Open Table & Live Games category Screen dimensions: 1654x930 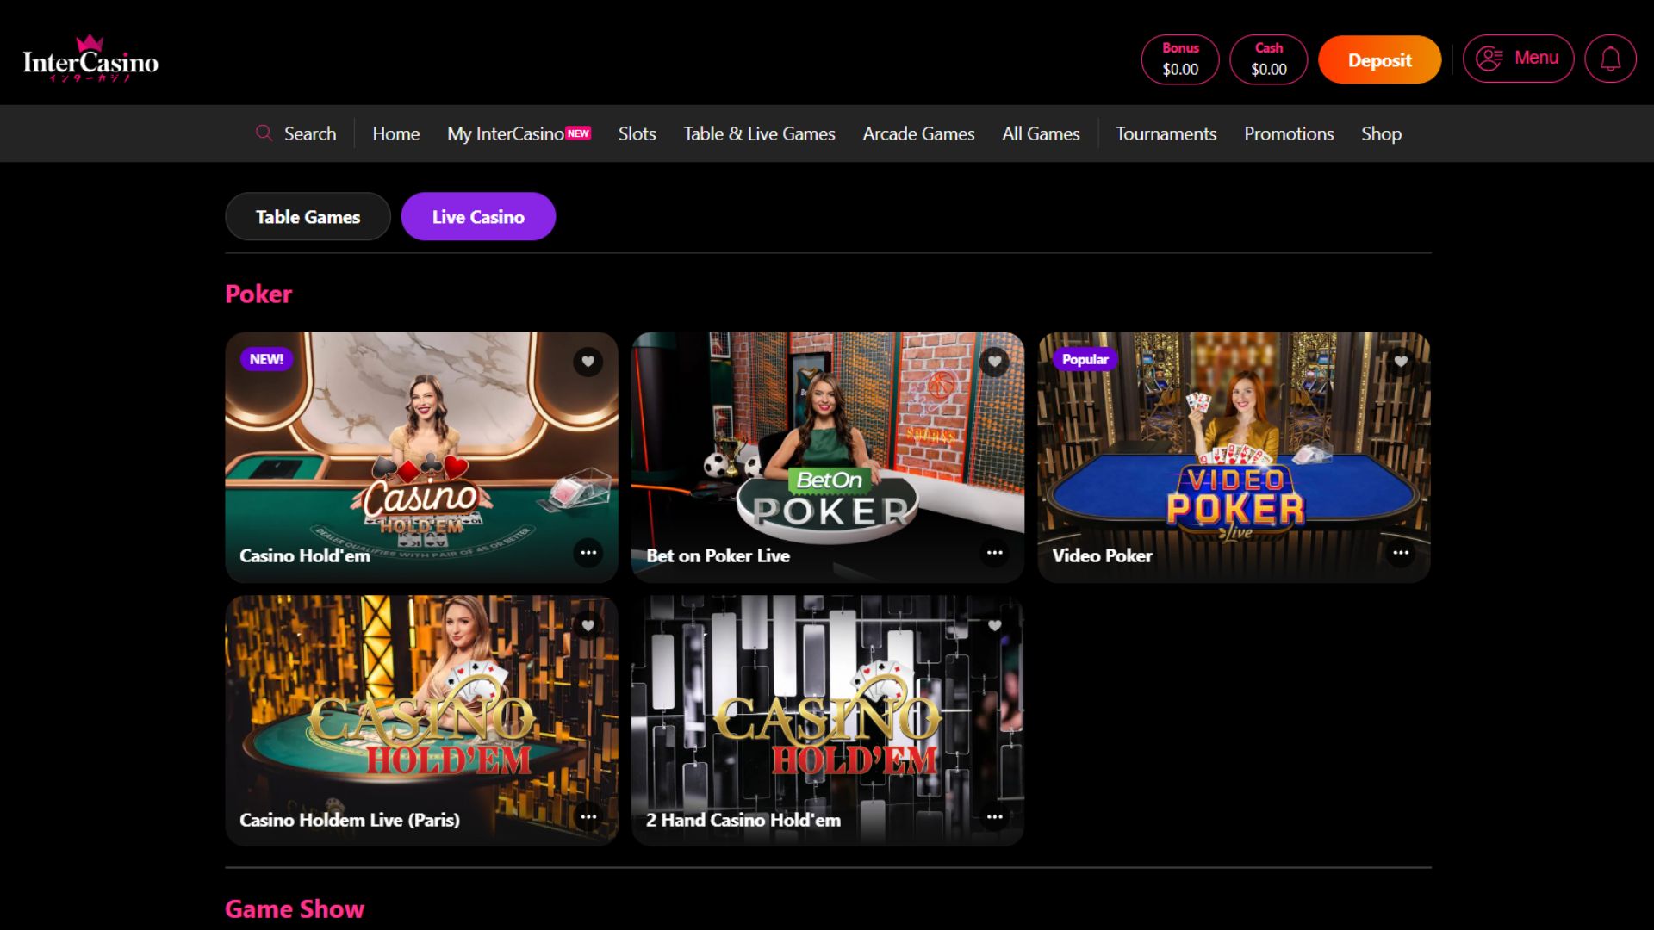tap(759, 133)
